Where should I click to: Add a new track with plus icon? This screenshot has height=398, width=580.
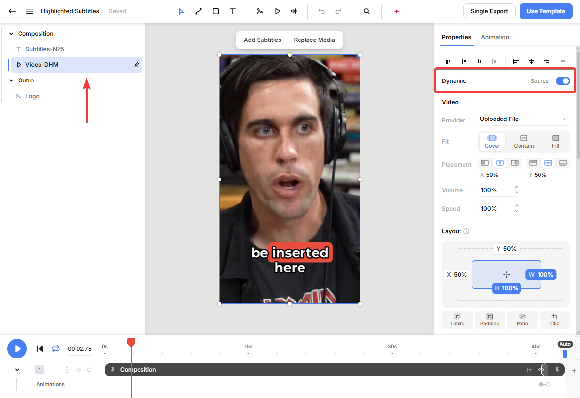[574, 370]
